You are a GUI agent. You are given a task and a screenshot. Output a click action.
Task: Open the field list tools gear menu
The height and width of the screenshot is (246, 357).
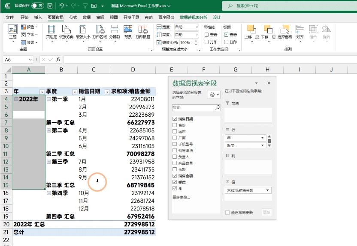coord(214,95)
